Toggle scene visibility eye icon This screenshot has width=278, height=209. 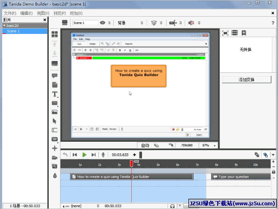coord(103,23)
